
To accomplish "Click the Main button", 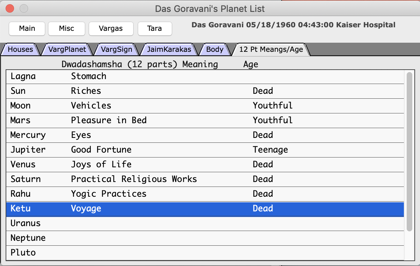I will [x=27, y=28].
